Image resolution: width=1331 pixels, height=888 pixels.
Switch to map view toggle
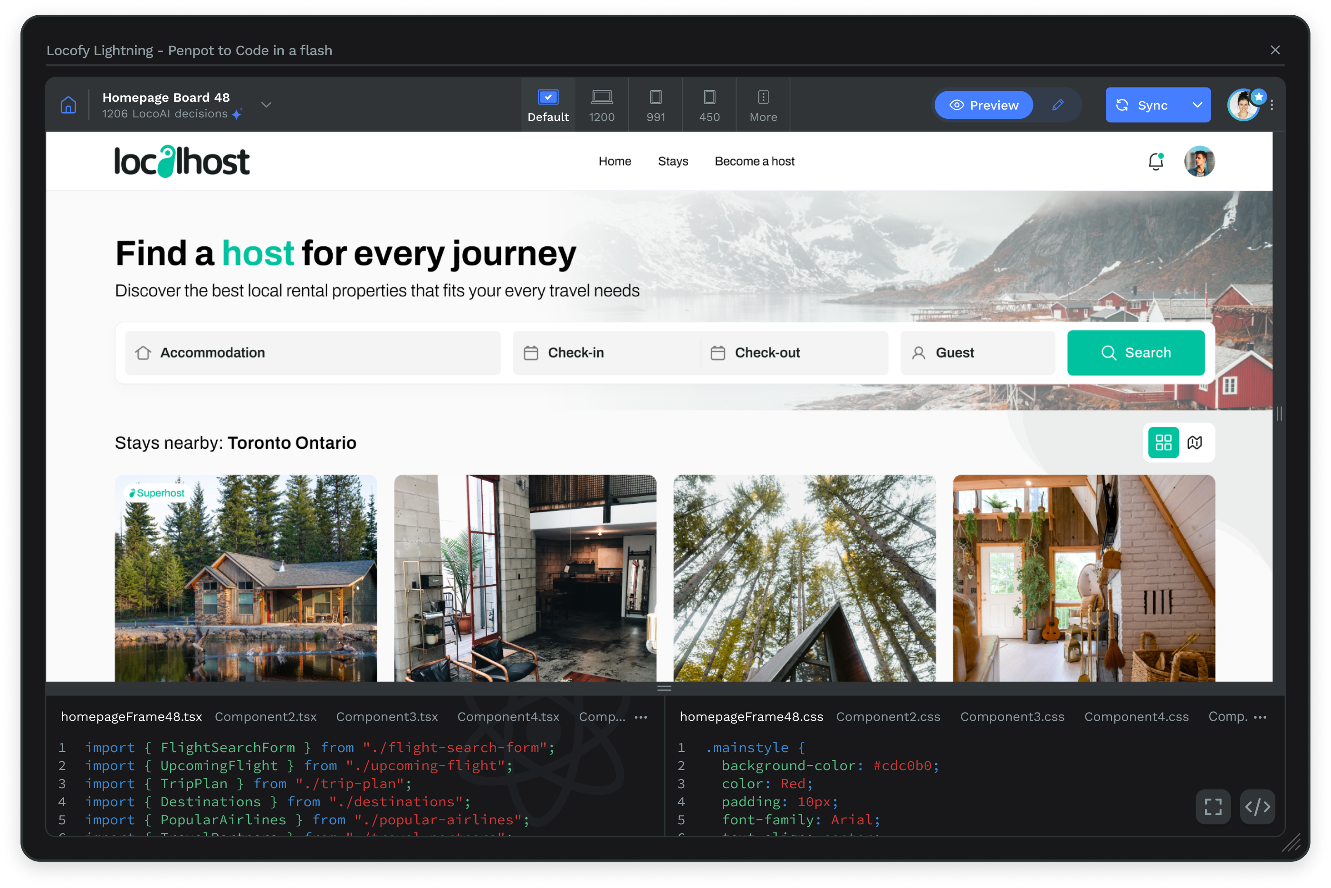pyautogui.click(x=1195, y=443)
